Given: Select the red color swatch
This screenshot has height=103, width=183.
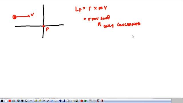Looking at the screenshot, I should [x=10, y=101].
